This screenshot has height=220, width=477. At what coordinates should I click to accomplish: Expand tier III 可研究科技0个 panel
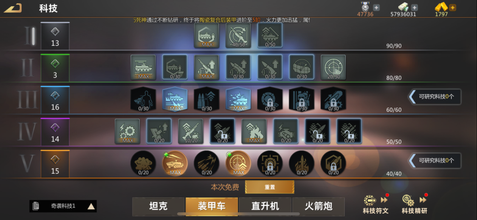click(x=435, y=97)
